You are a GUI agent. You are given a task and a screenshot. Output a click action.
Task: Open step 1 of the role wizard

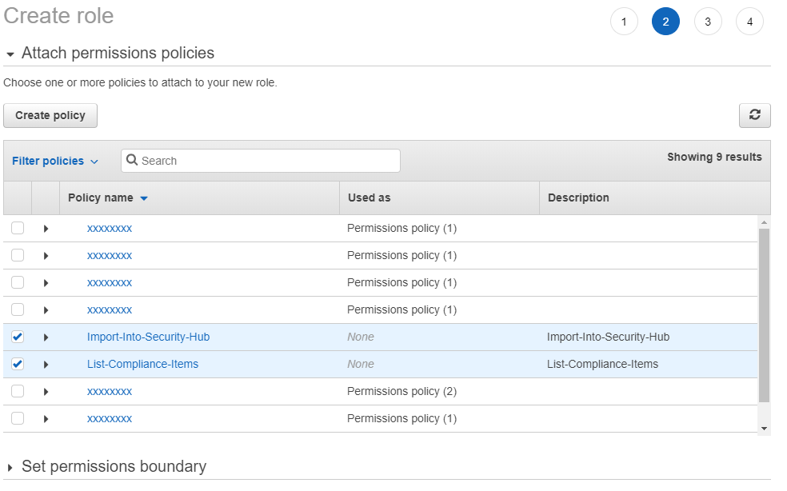(624, 22)
